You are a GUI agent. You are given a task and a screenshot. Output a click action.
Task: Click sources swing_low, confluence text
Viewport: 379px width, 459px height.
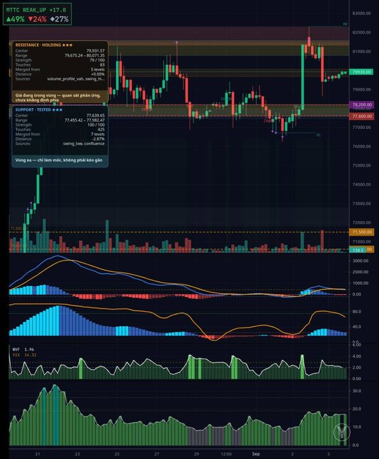(x=84, y=143)
